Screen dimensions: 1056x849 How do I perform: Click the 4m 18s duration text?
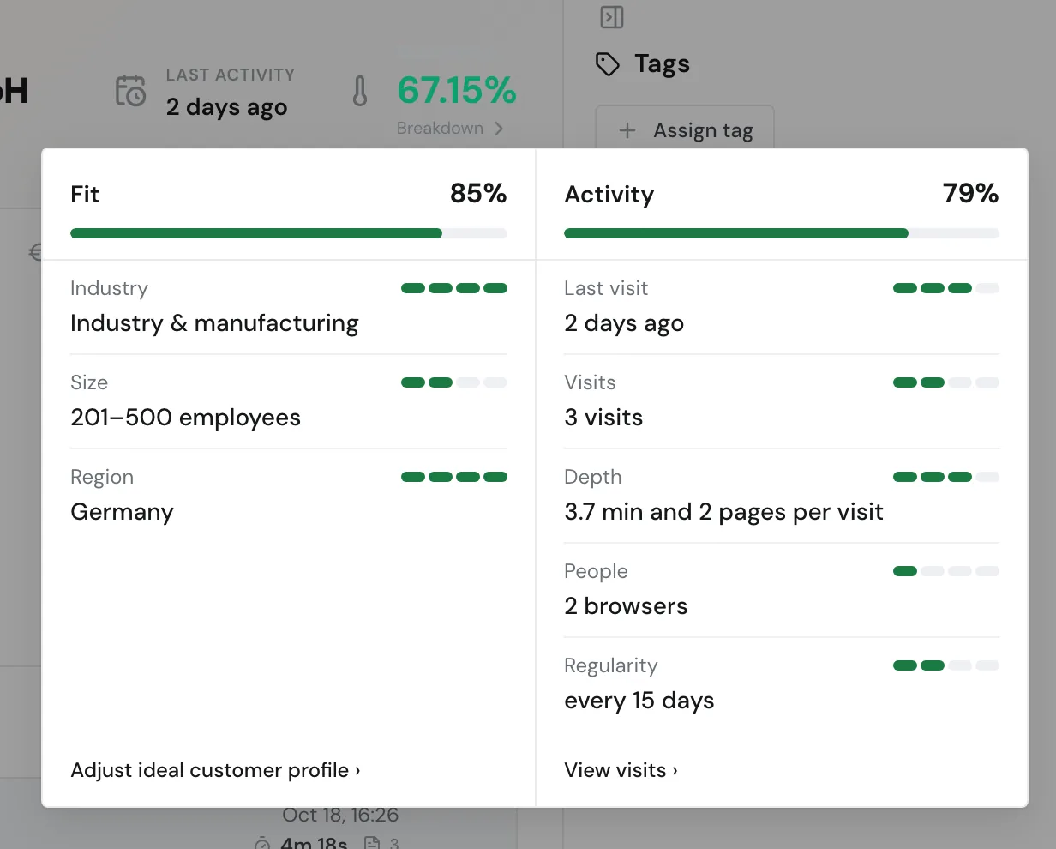point(314,843)
